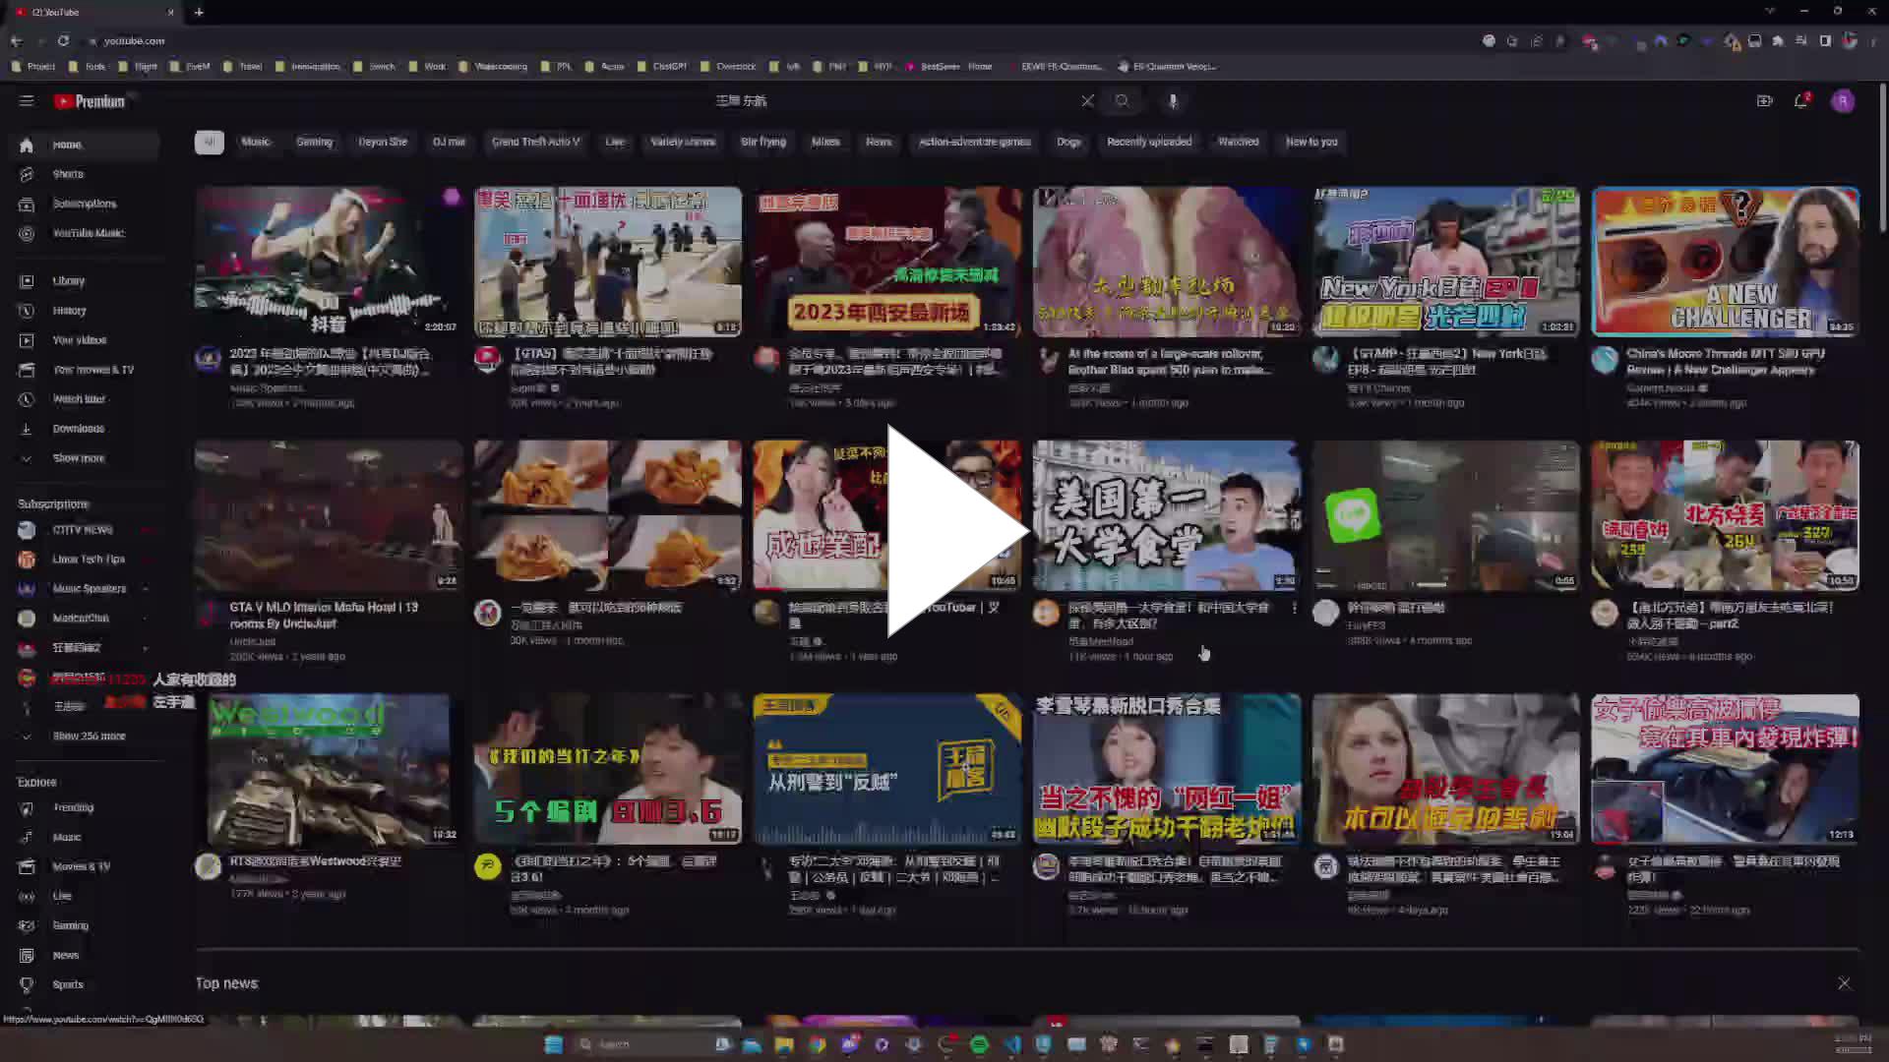Expand Show more in the sidebar
Image resolution: width=1889 pixels, height=1062 pixels.
(79, 457)
